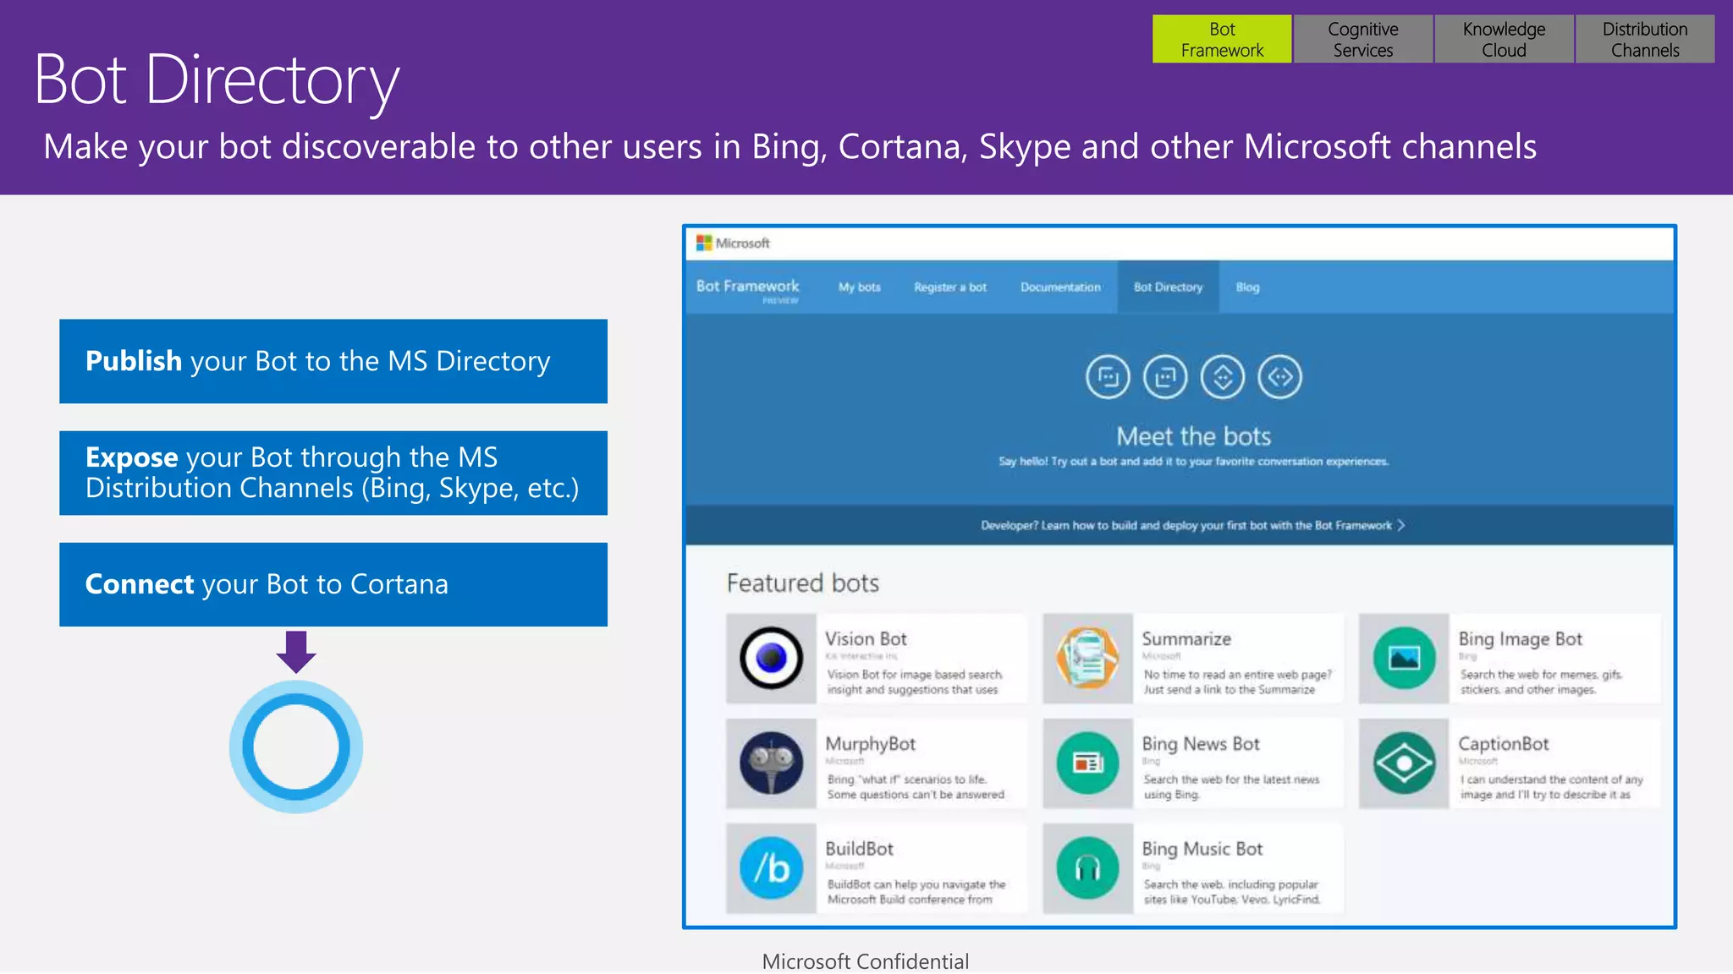Click the Bing Image Bot icon
This screenshot has height=974, width=1733.
pos(1404,659)
